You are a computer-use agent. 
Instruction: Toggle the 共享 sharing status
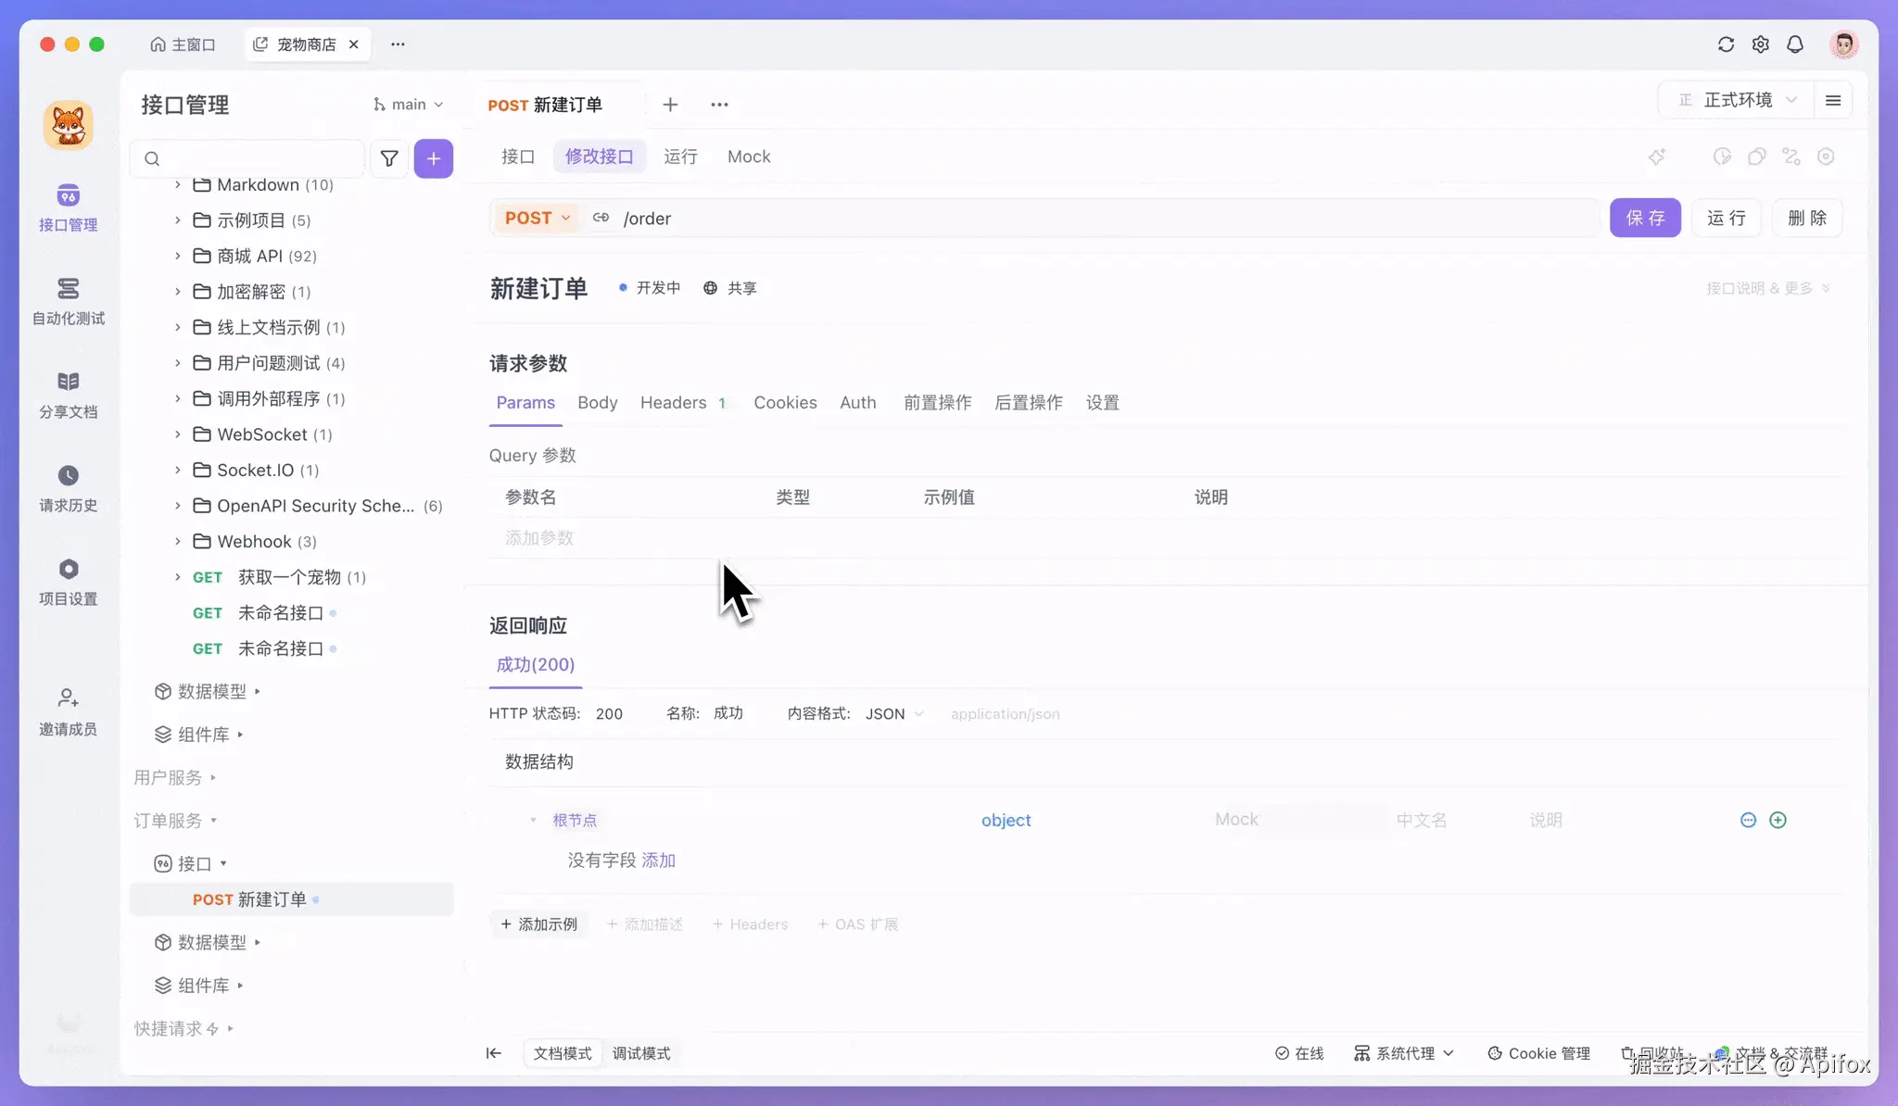(730, 288)
